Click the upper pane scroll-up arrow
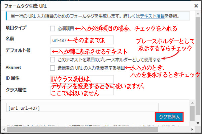This screenshot has width=202, height=134. pyautogui.click(x=198, y=14)
